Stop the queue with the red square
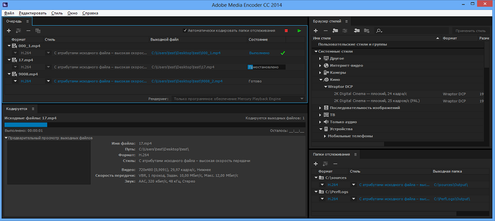 click(x=286, y=31)
